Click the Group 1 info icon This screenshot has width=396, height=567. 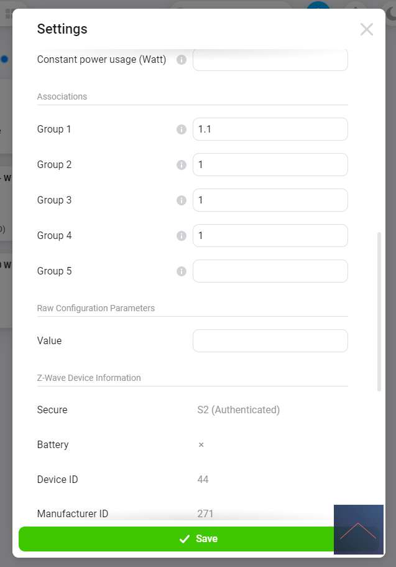(182, 129)
